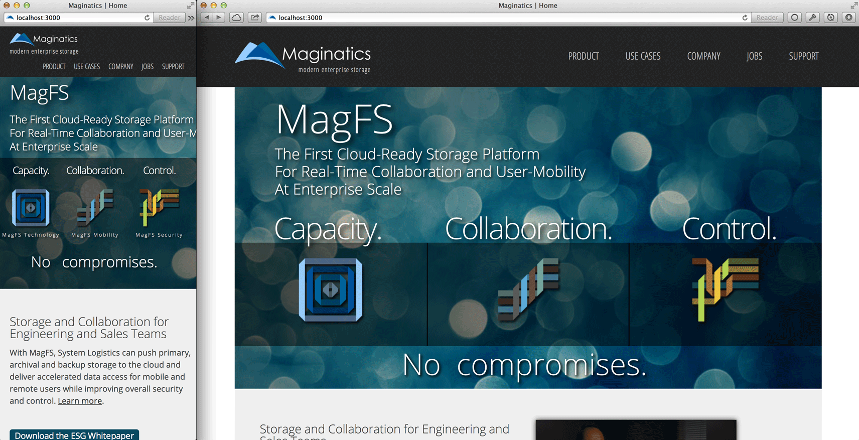Open SUPPORT menu in left window
859x440 pixels.
pos(173,66)
